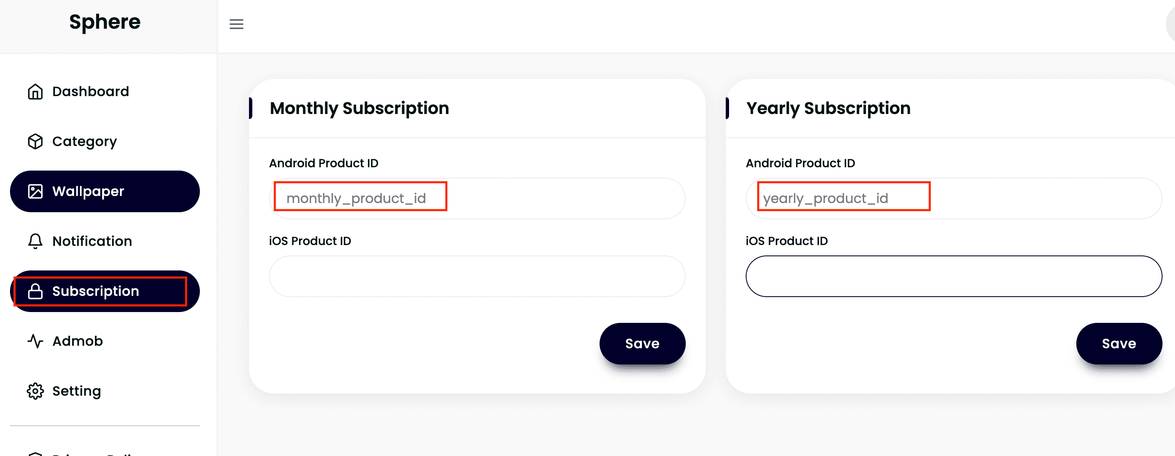Save the Yearly Subscription form

[1118, 343]
